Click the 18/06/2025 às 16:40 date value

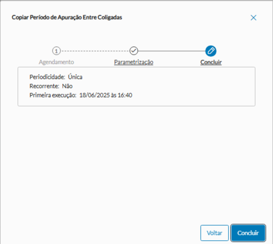click(106, 95)
